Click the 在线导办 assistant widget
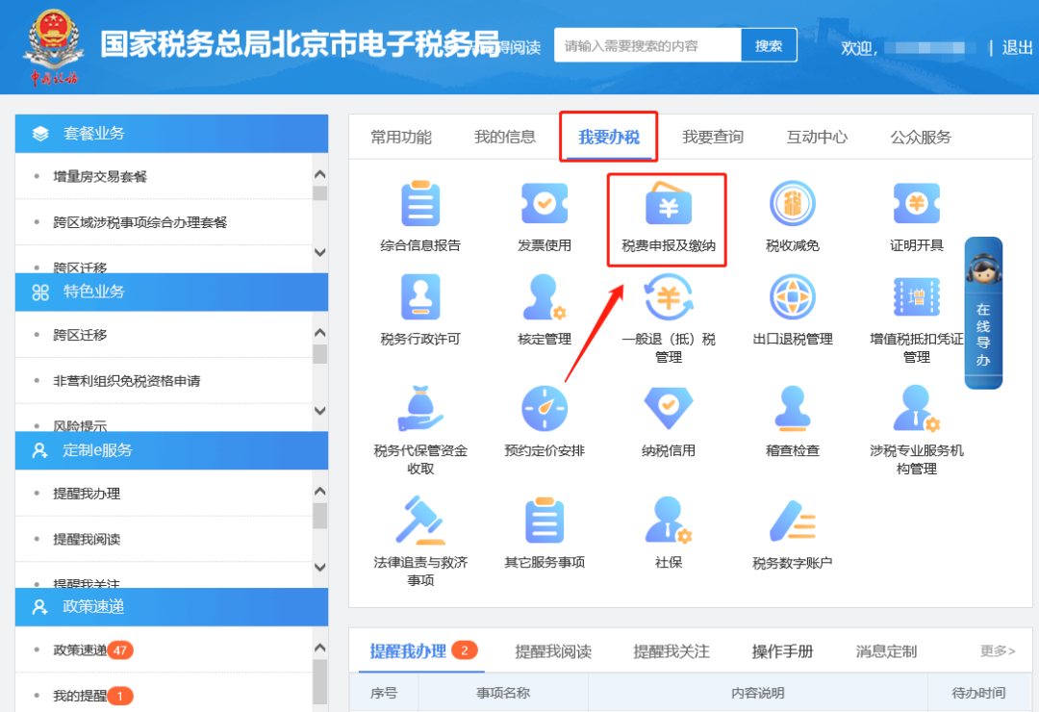Image resolution: width=1039 pixels, height=712 pixels. coord(983,313)
